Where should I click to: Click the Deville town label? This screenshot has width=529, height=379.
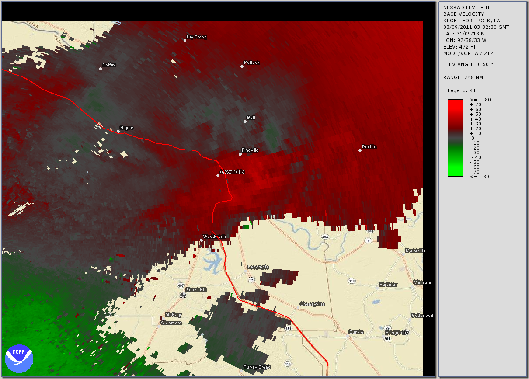coord(369,147)
